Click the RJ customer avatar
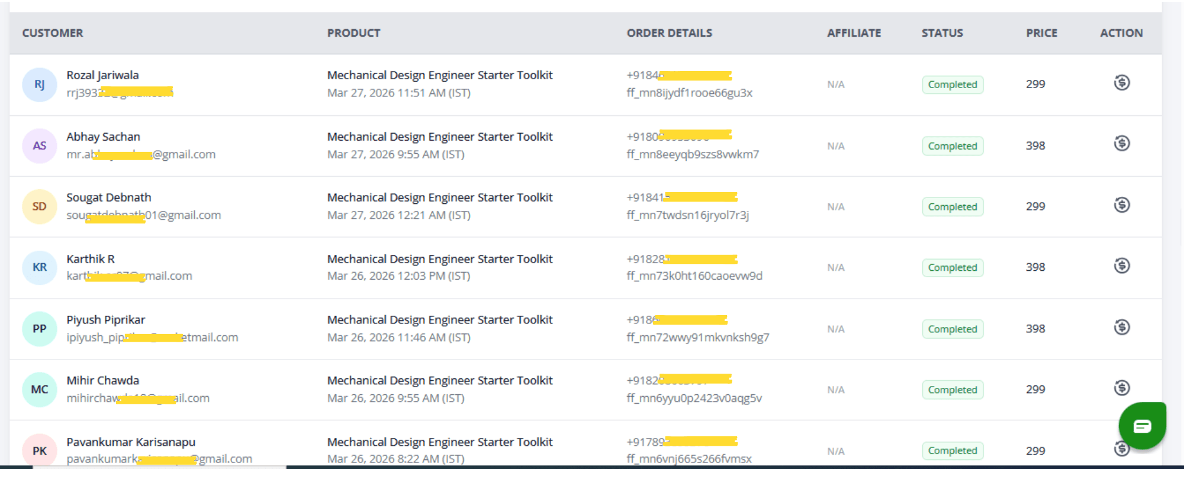The width and height of the screenshot is (1184, 483). [39, 85]
